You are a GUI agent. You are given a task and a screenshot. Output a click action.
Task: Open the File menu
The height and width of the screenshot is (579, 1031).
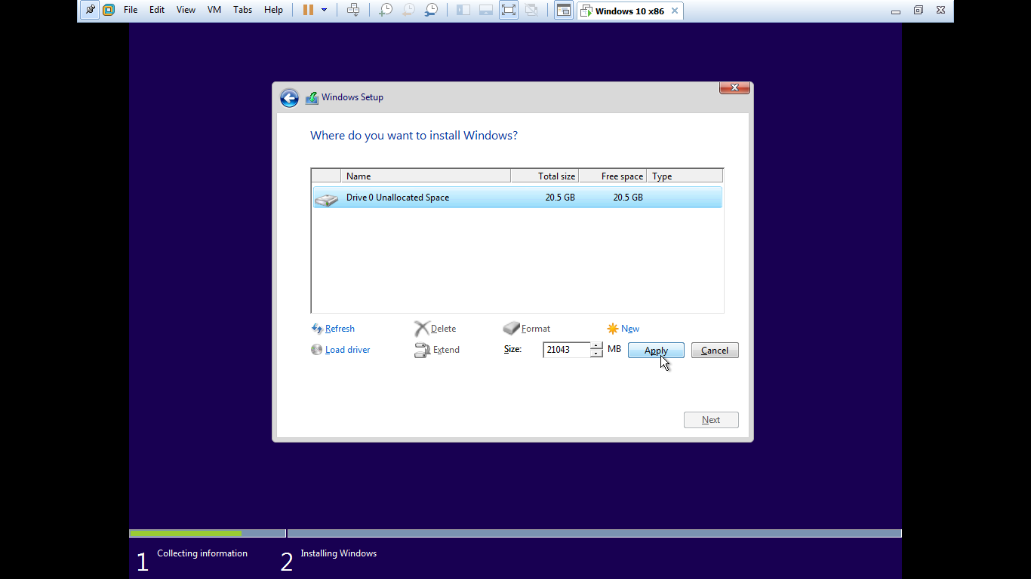click(131, 10)
